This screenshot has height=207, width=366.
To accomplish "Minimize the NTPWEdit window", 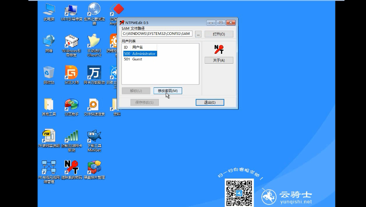I will [211, 23].
